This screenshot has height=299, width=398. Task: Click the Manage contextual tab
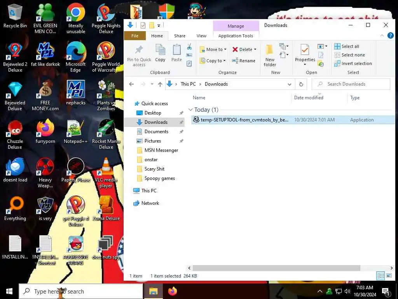(236, 26)
